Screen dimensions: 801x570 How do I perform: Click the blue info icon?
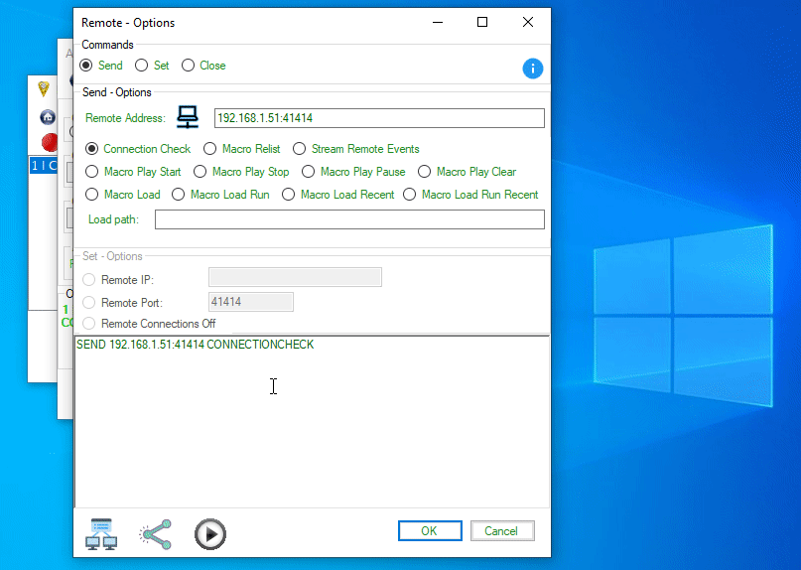click(x=533, y=69)
